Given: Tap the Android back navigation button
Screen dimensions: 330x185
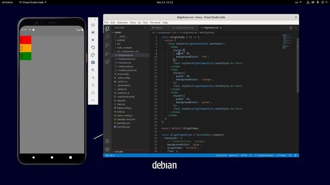Looking at the screenshot, I should click(33, 157).
